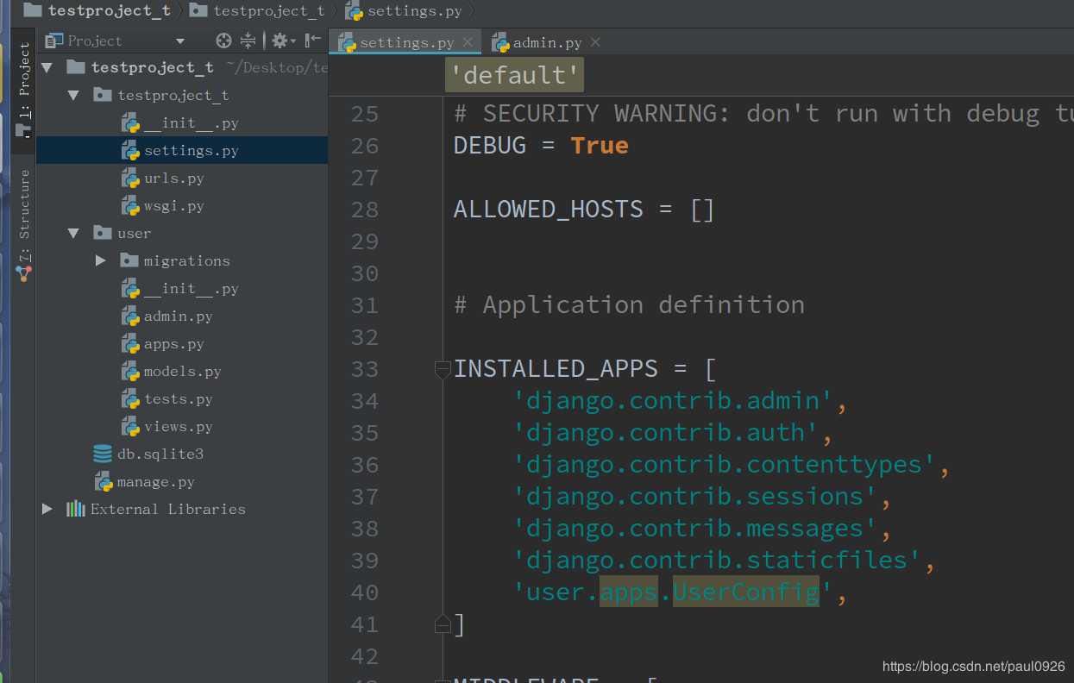The height and width of the screenshot is (683, 1074).
Task: Click the urls.py Python file icon
Action: pos(130,178)
